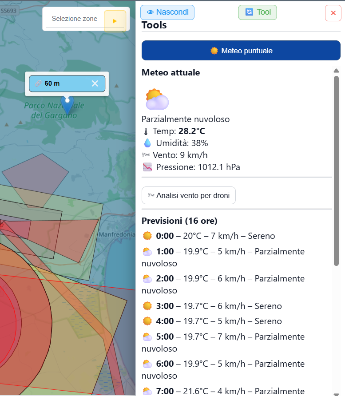Click the Parco Nazionale del Gargano label

point(54,111)
